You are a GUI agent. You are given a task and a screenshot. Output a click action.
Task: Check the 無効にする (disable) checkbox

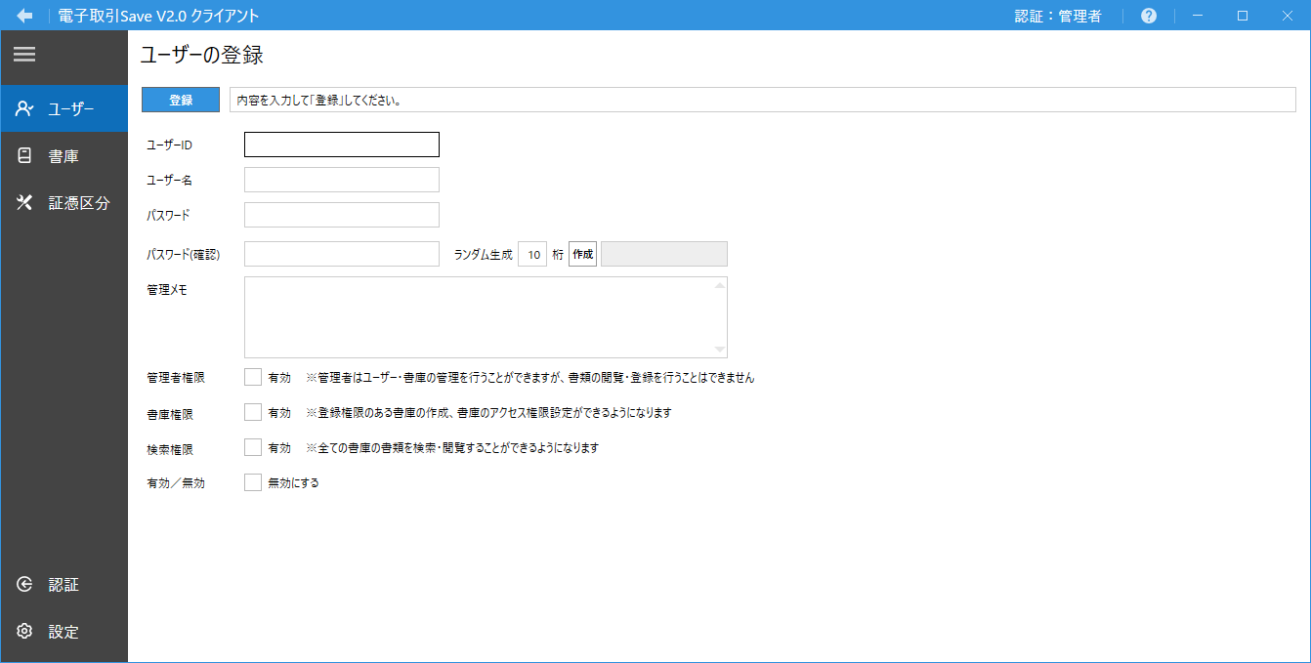coord(252,481)
